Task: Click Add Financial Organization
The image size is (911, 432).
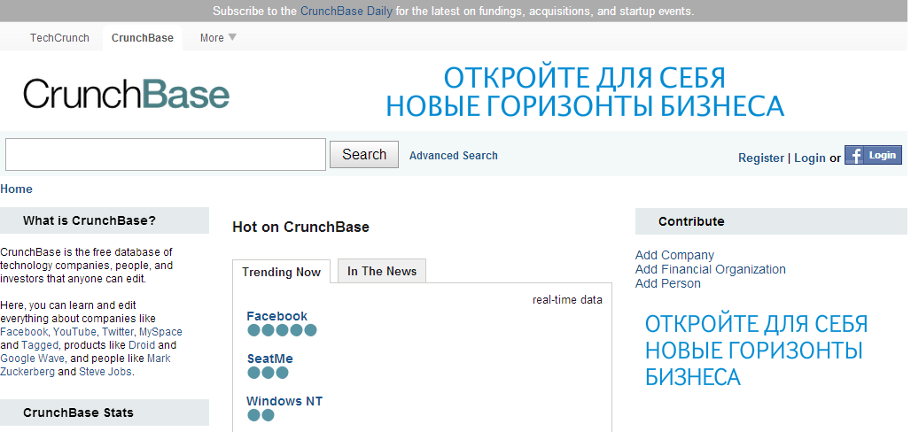Action: pyautogui.click(x=711, y=269)
